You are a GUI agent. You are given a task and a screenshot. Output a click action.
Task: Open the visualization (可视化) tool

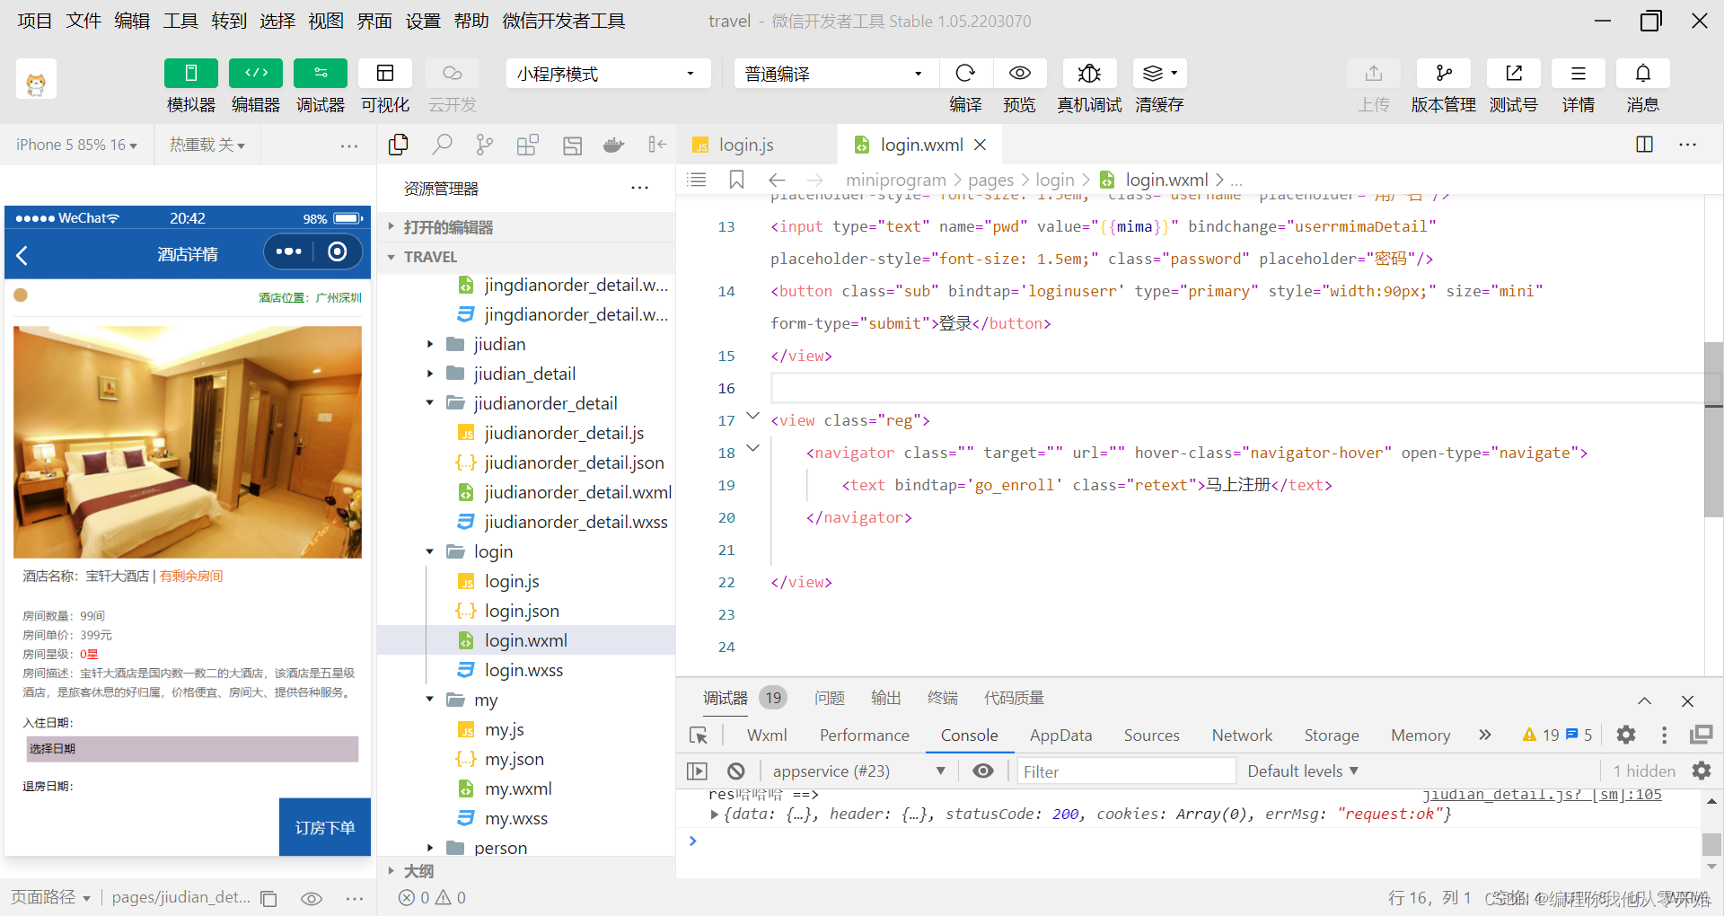385,74
